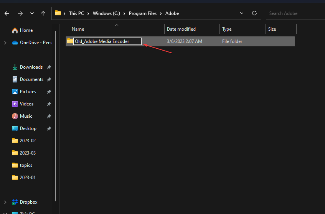
Task: Click the navigation pane scrollbar
Action: point(56,116)
